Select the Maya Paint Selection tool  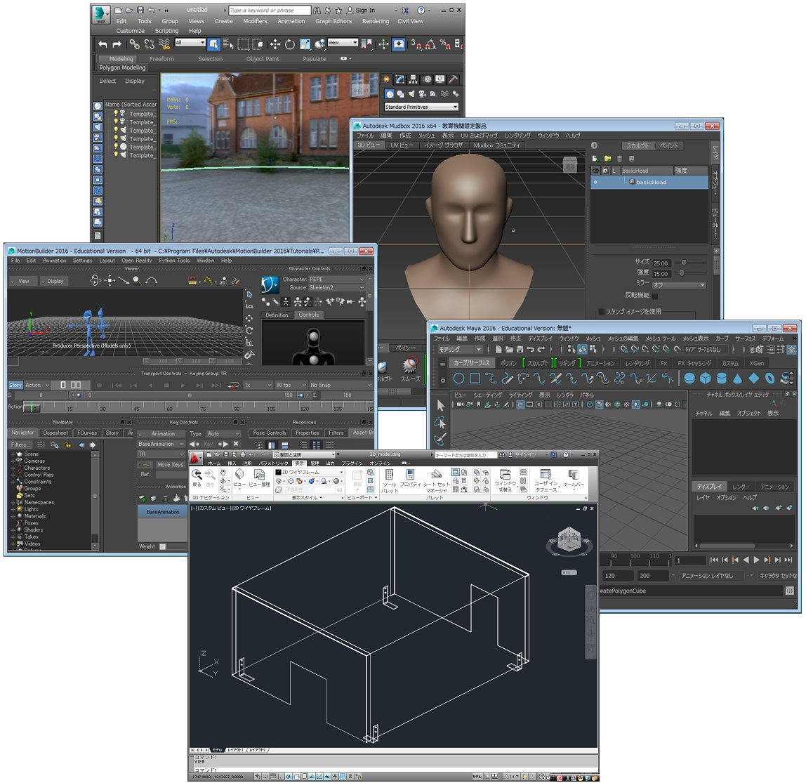[x=440, y=440]
